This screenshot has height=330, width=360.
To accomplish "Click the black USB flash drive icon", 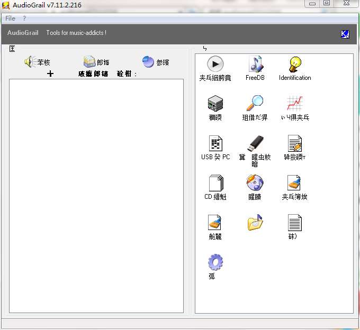I will click(x=255, y=143).
